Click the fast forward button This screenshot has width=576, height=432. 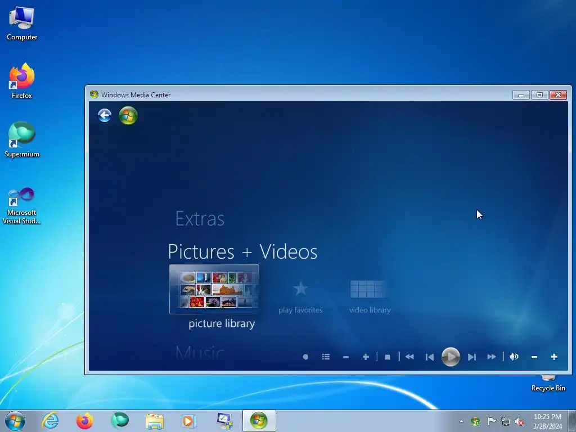point(492,357)
